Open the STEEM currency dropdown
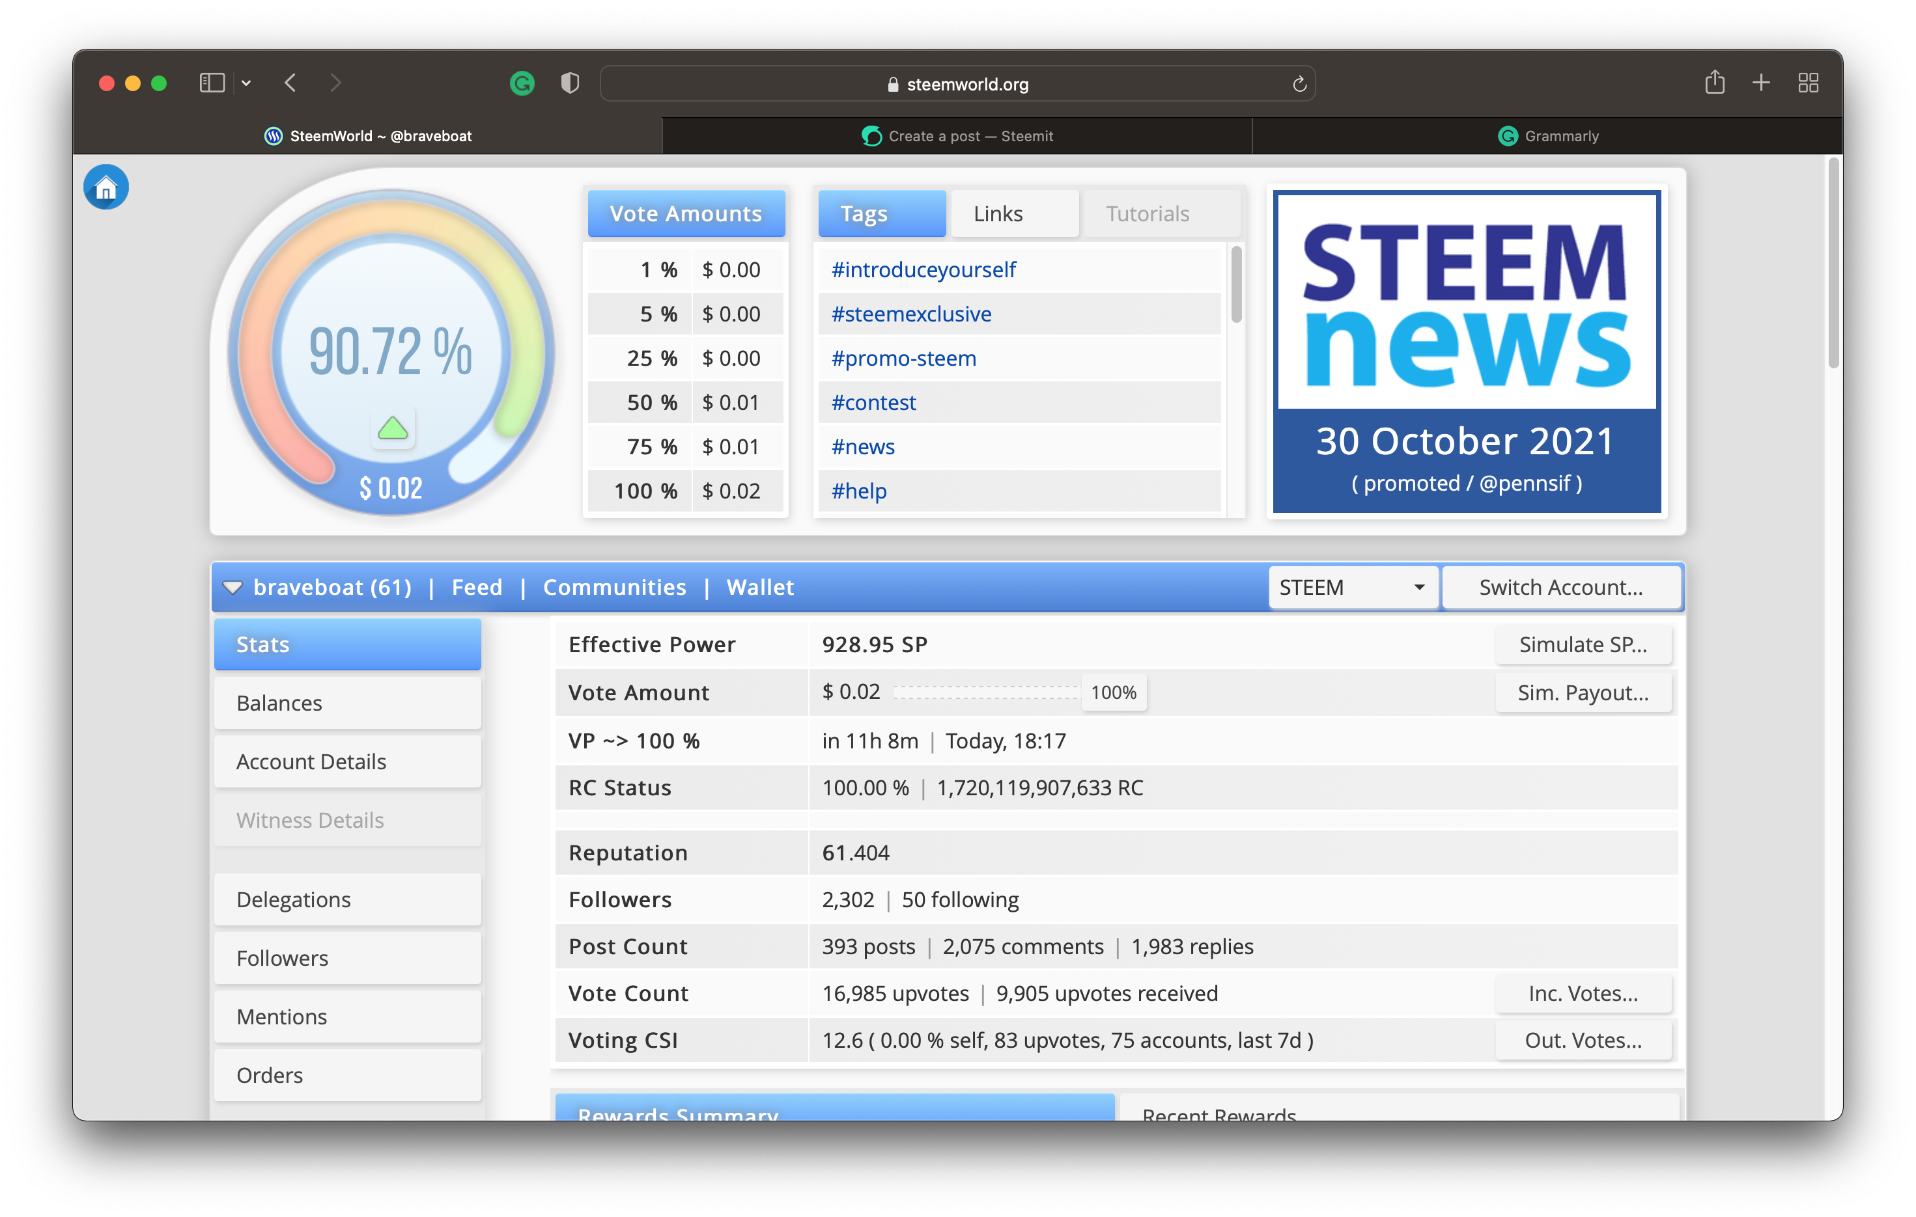Viewport: 1916px width, 1217px height. pos(1352,588)
